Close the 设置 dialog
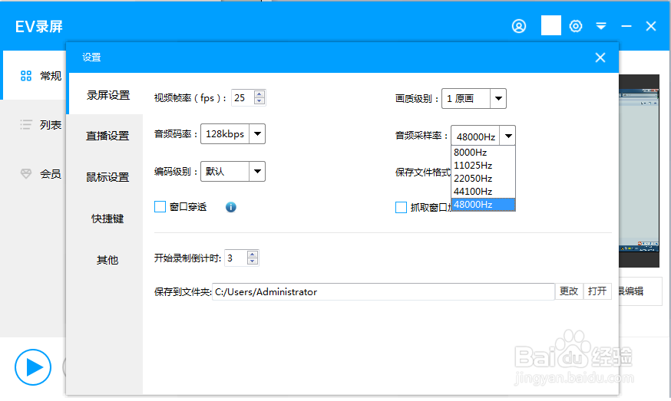The width and height of the screenshot is (671, 401). [600, 58]
